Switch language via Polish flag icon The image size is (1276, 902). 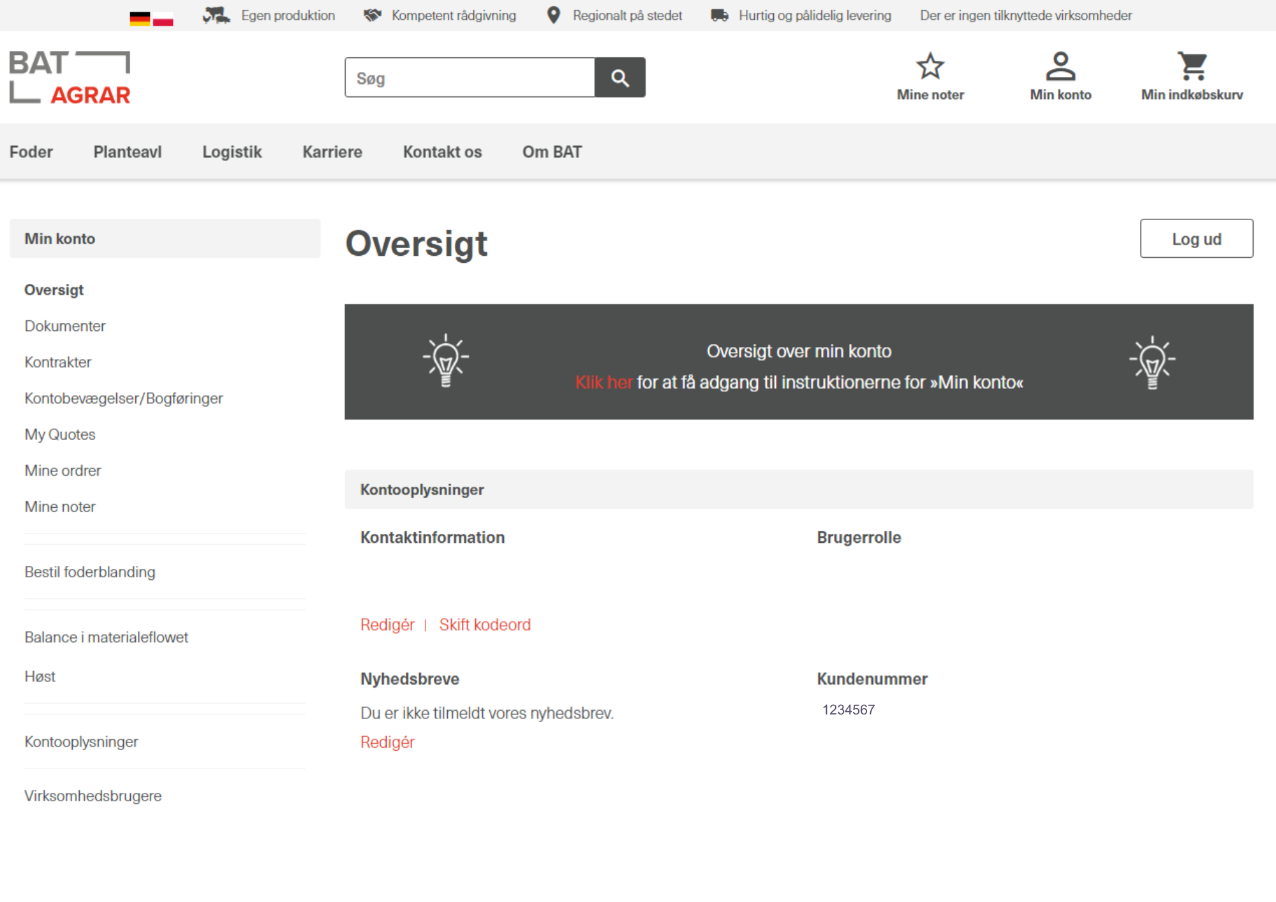pyautogui.click(x=163, y=18)
